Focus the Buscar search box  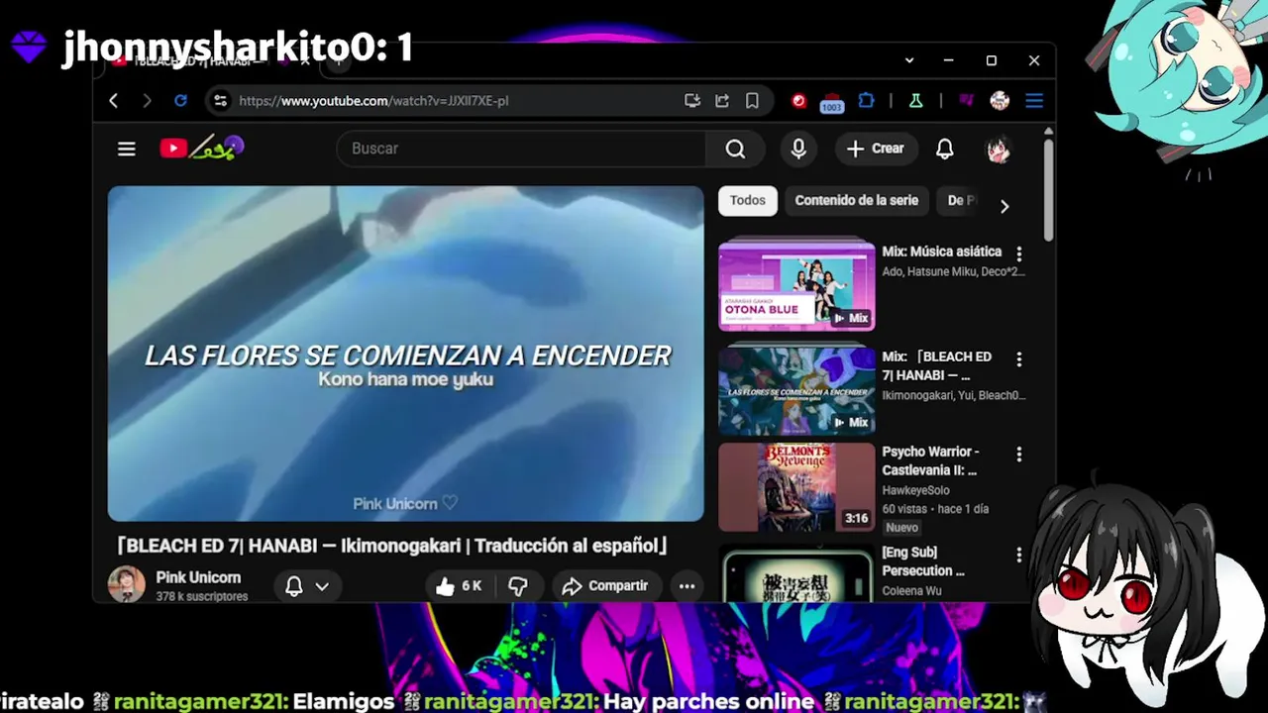[521, 149]
